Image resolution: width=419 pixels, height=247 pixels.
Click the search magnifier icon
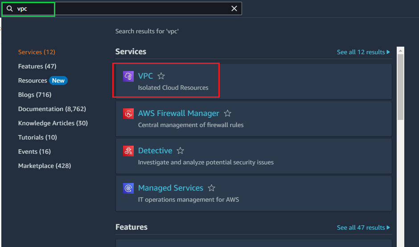[10, 8]
